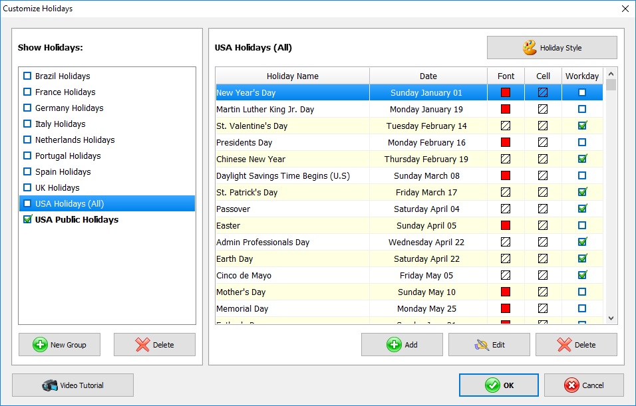The width and height of the screenshot is (636, 406).
Task: Close the Customize Holidays dialog
Action: point(625,9)
